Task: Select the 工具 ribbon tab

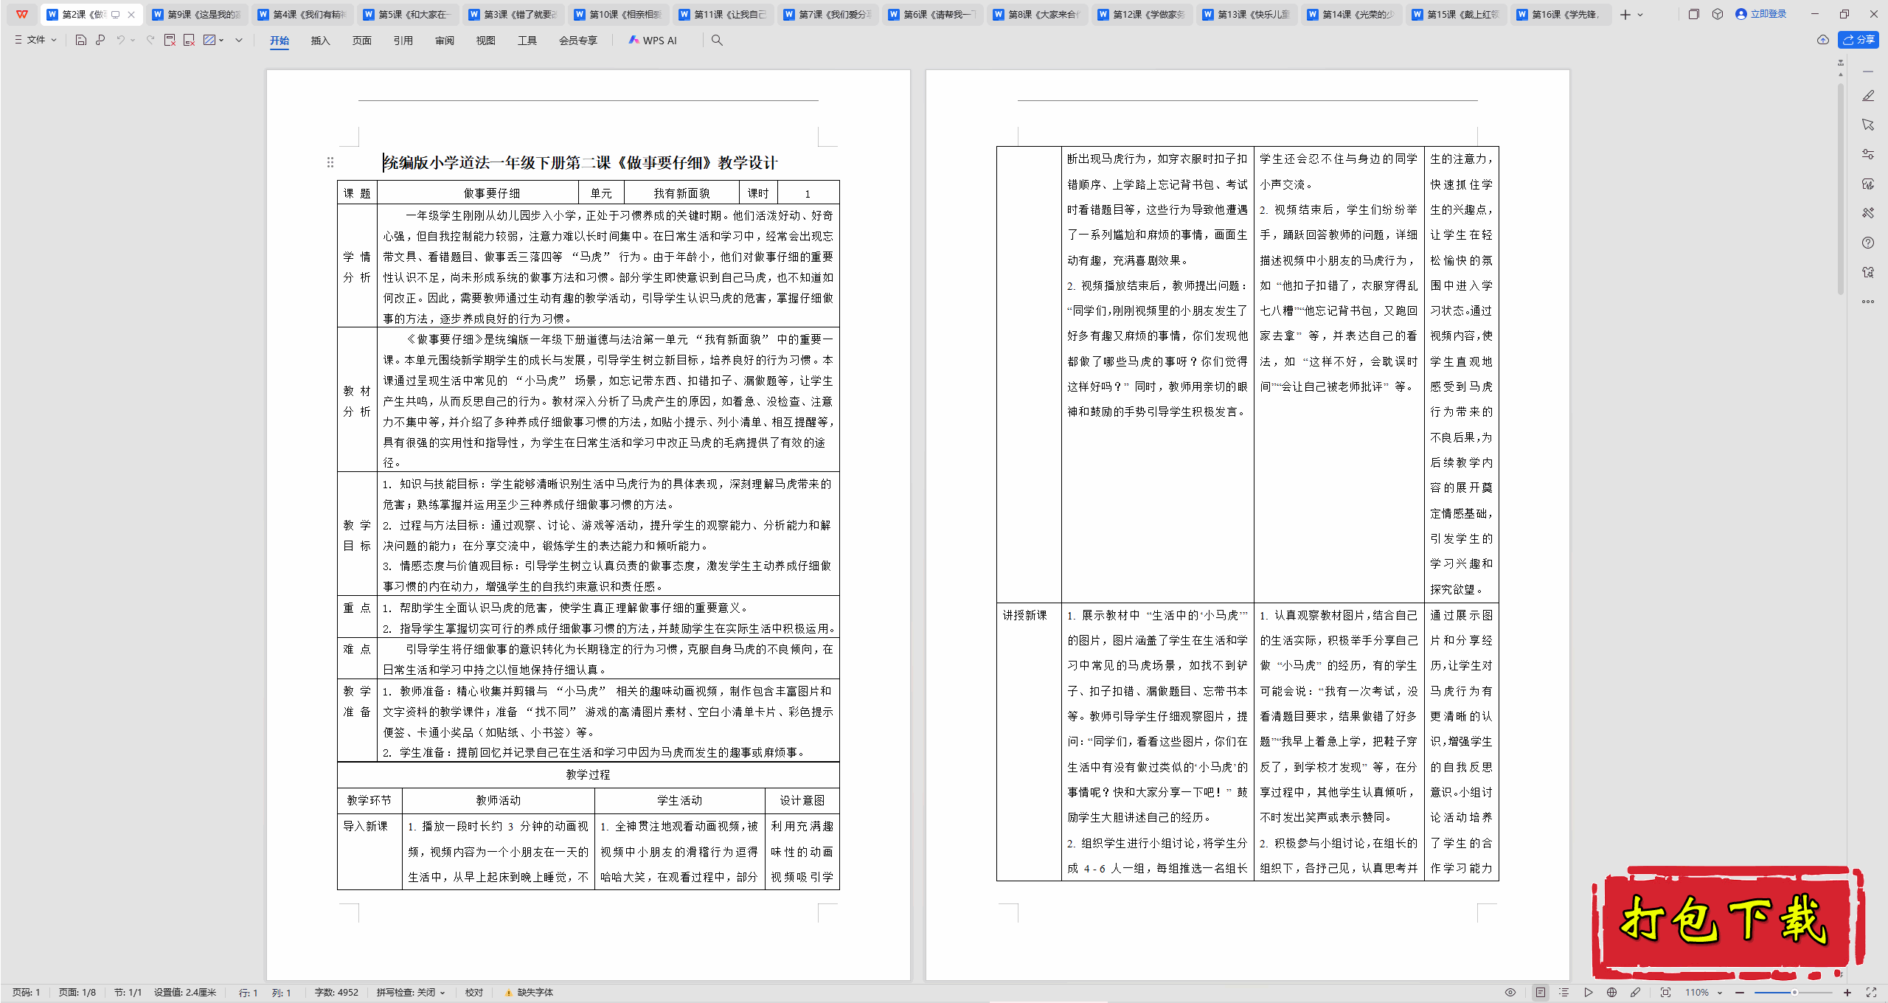Action: tap(527, 41)
